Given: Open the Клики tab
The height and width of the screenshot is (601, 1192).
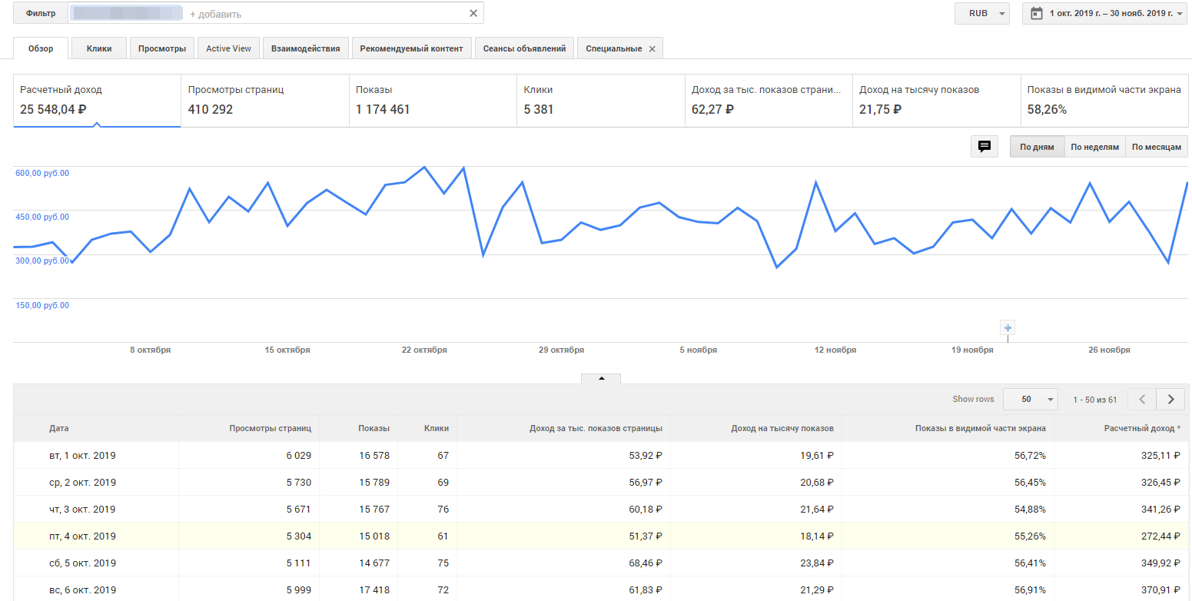Looking at the screenshot, I should pos(99,48).
